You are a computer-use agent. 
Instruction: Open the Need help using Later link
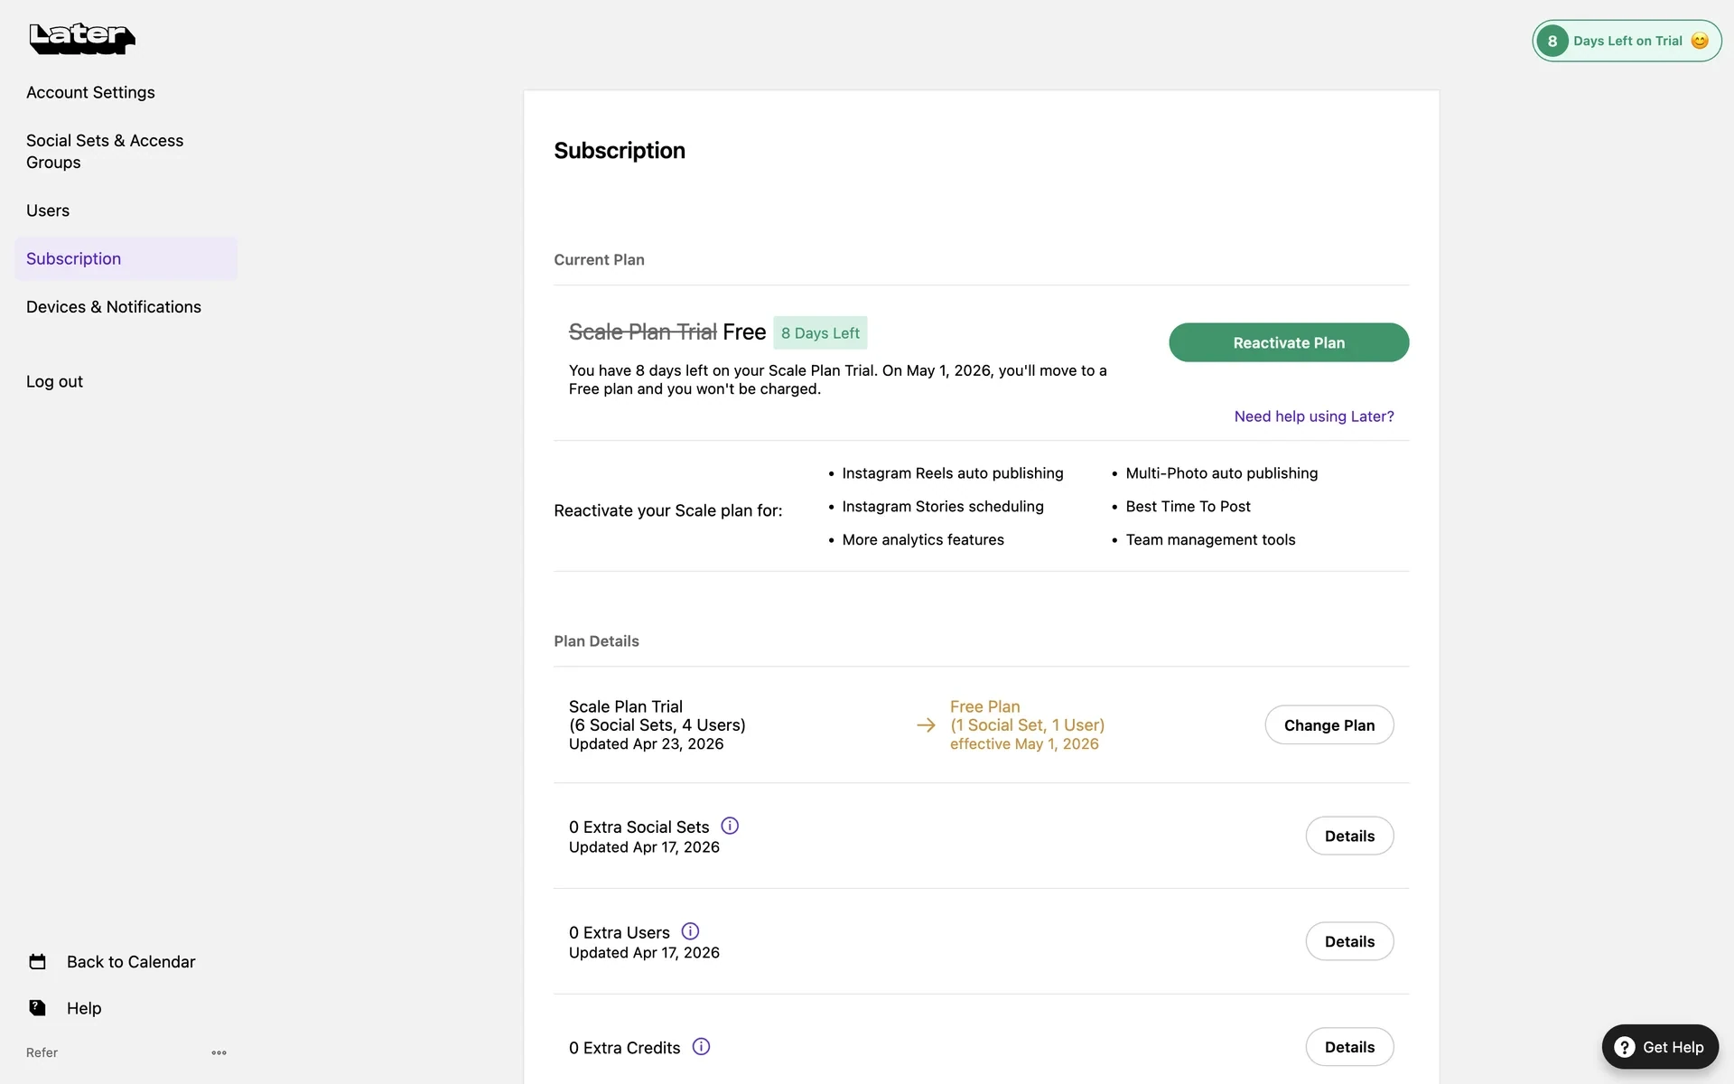[1314, 416]
